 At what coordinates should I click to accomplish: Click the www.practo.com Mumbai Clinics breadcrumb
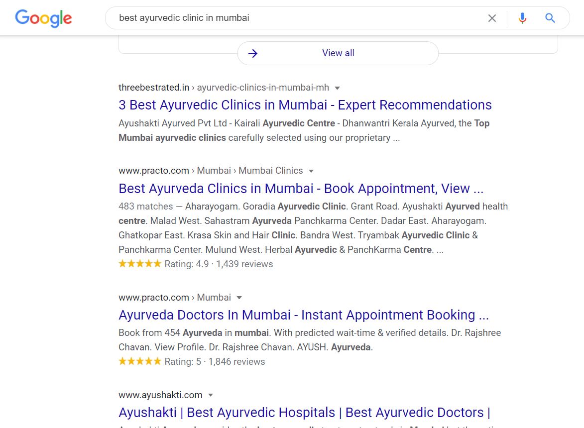[x=211, y=171]
